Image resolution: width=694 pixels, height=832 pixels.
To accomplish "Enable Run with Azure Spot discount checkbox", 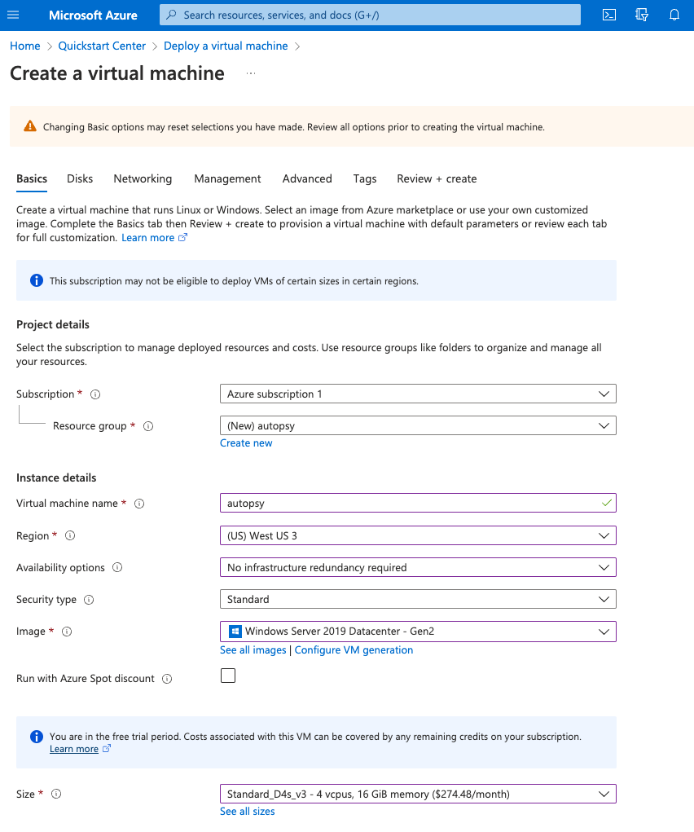I will coord(228,676).
